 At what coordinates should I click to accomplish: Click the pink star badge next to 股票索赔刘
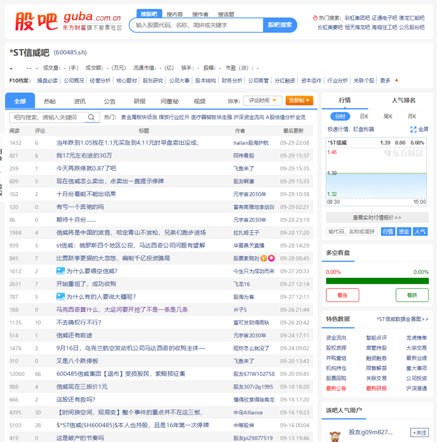tap(271, 258)
